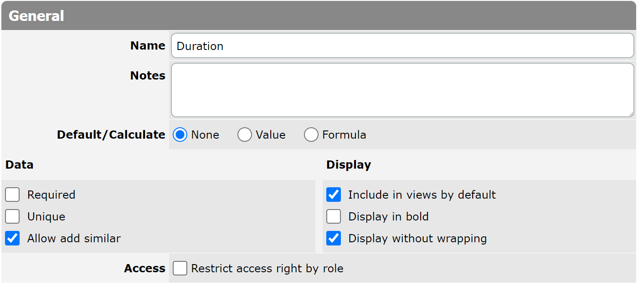Click the Access label

(x=145, y=268)
